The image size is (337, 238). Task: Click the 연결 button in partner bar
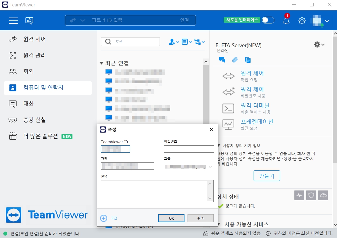tap(184, 20)
